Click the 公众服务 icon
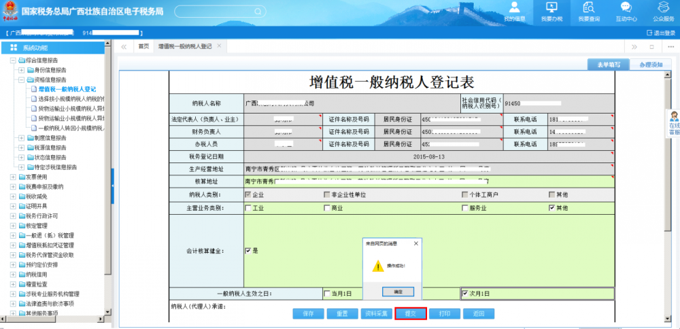This screenshot has height=329, width=680. (663, 8)
